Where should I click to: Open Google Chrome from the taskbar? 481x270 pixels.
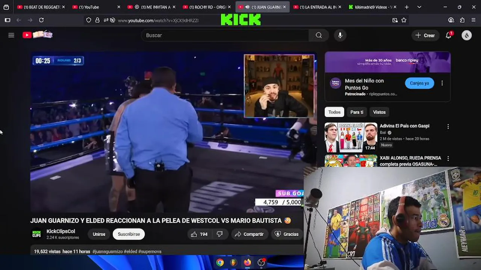(x=220, y=262)
